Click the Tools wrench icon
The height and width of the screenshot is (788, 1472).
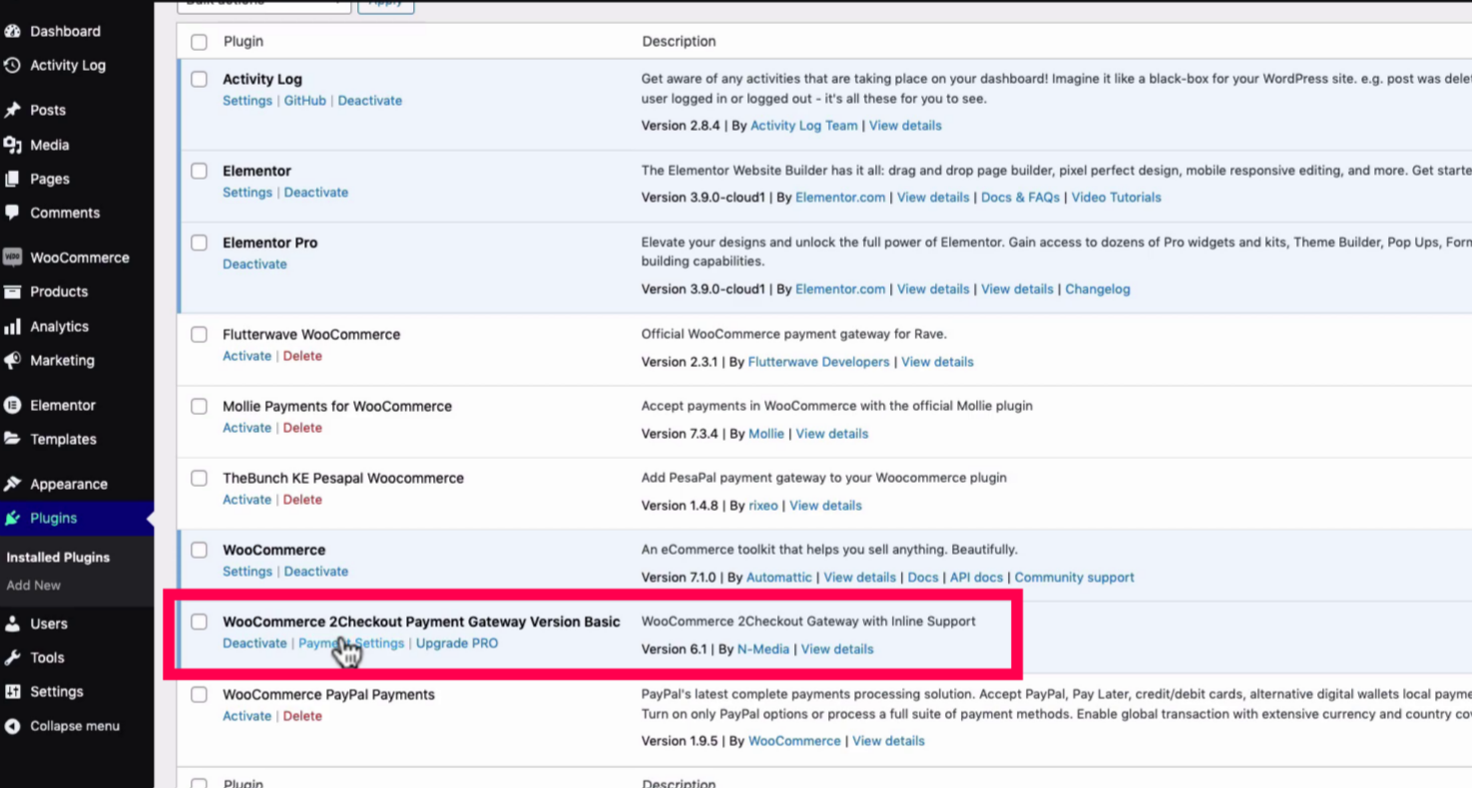coord(13,658)
